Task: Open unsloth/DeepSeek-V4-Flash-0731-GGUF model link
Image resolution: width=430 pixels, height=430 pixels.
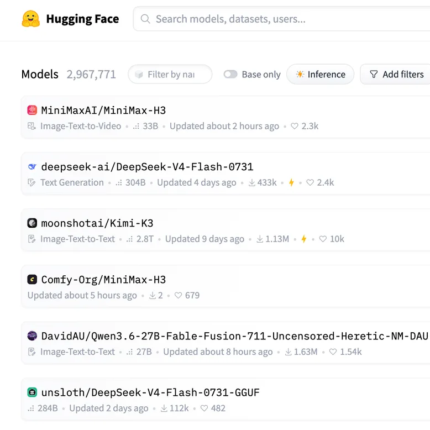Action: [150, 392]
